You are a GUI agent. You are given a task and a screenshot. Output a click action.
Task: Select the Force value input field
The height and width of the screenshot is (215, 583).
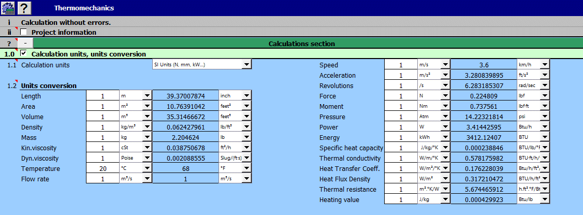pos(400,96)
